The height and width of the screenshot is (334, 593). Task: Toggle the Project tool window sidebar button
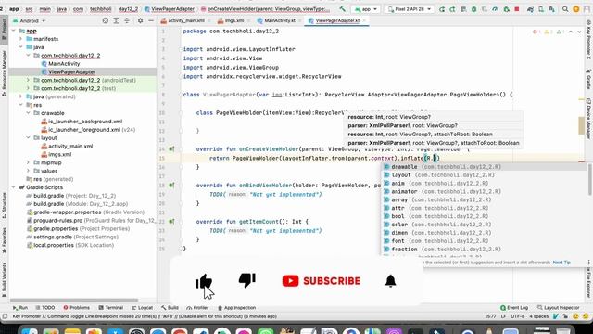(x=4, y=29)
